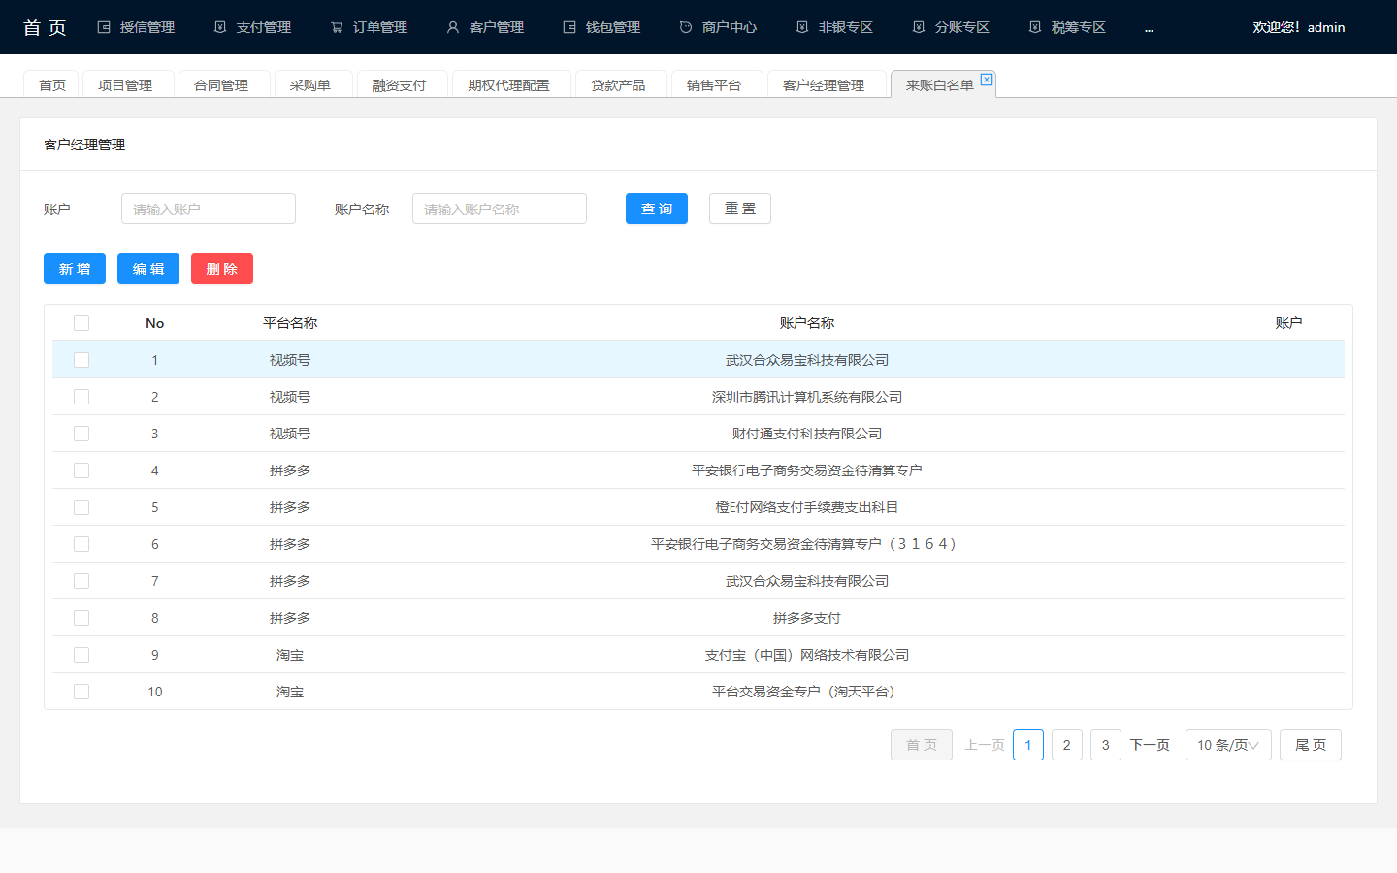Click the 支付管理 nav icon
Screen dimensions: 1397x873
(220, 27)
